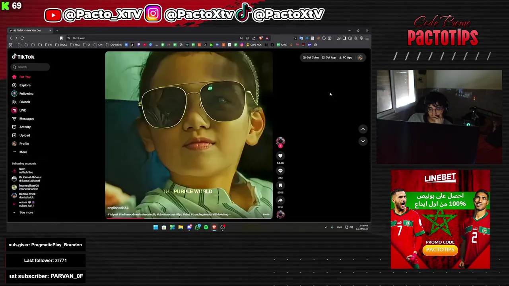Screen dimensions: 509x286
Task: Click the Get App button
Action: click(x=329, y=58)
